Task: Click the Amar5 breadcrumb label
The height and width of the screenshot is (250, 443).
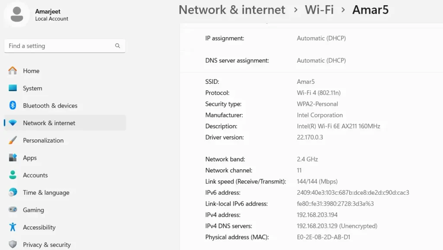Action: click(370, 10)
